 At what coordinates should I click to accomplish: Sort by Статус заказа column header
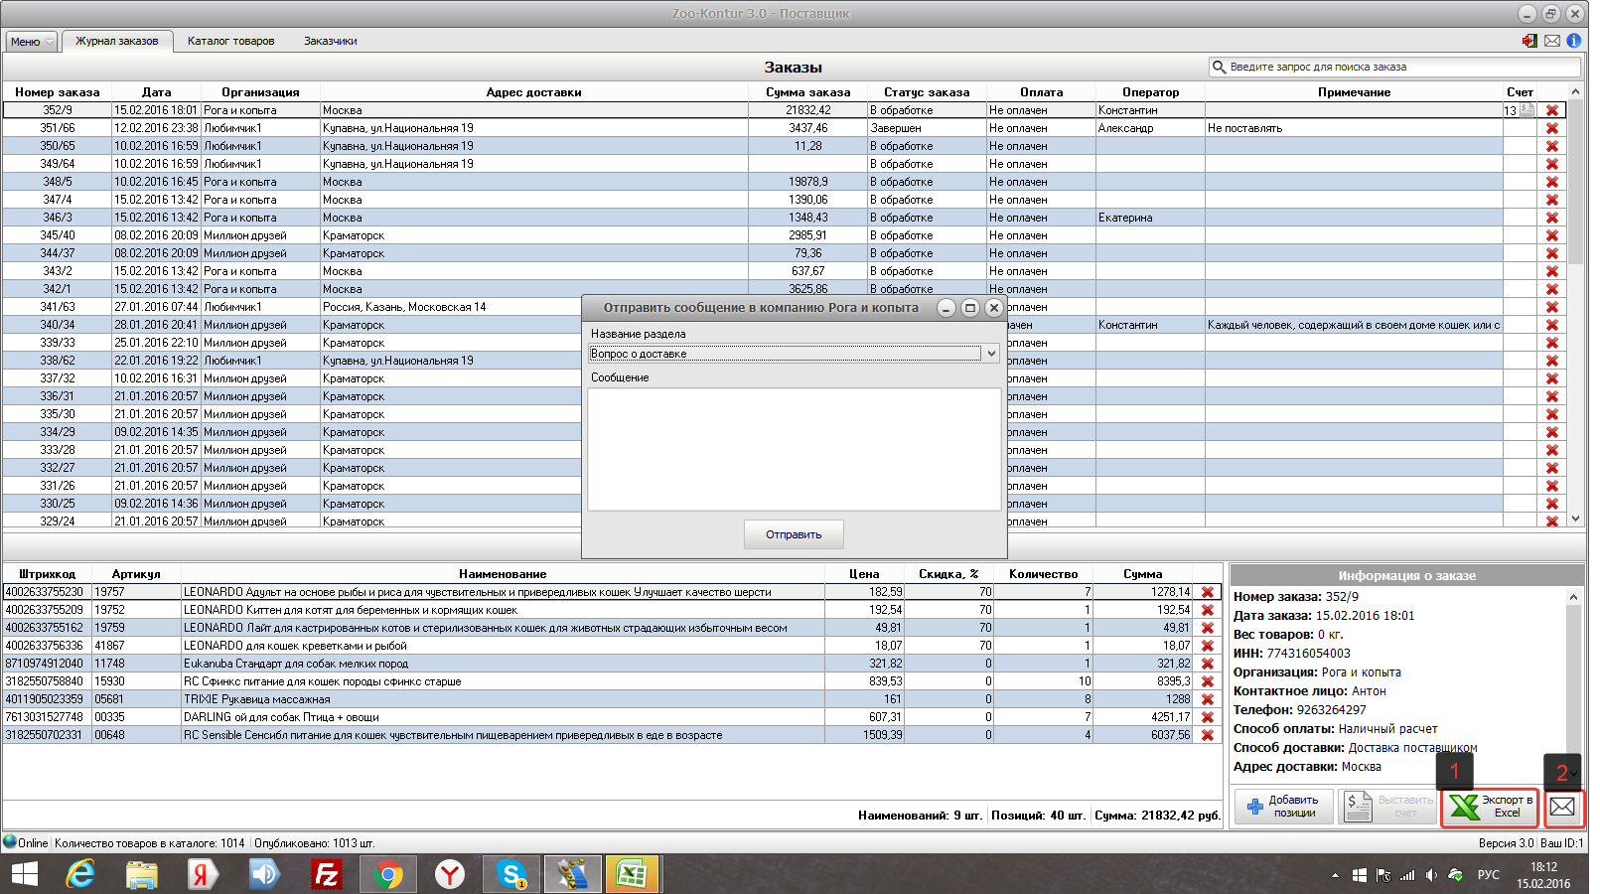pos(927,92)
